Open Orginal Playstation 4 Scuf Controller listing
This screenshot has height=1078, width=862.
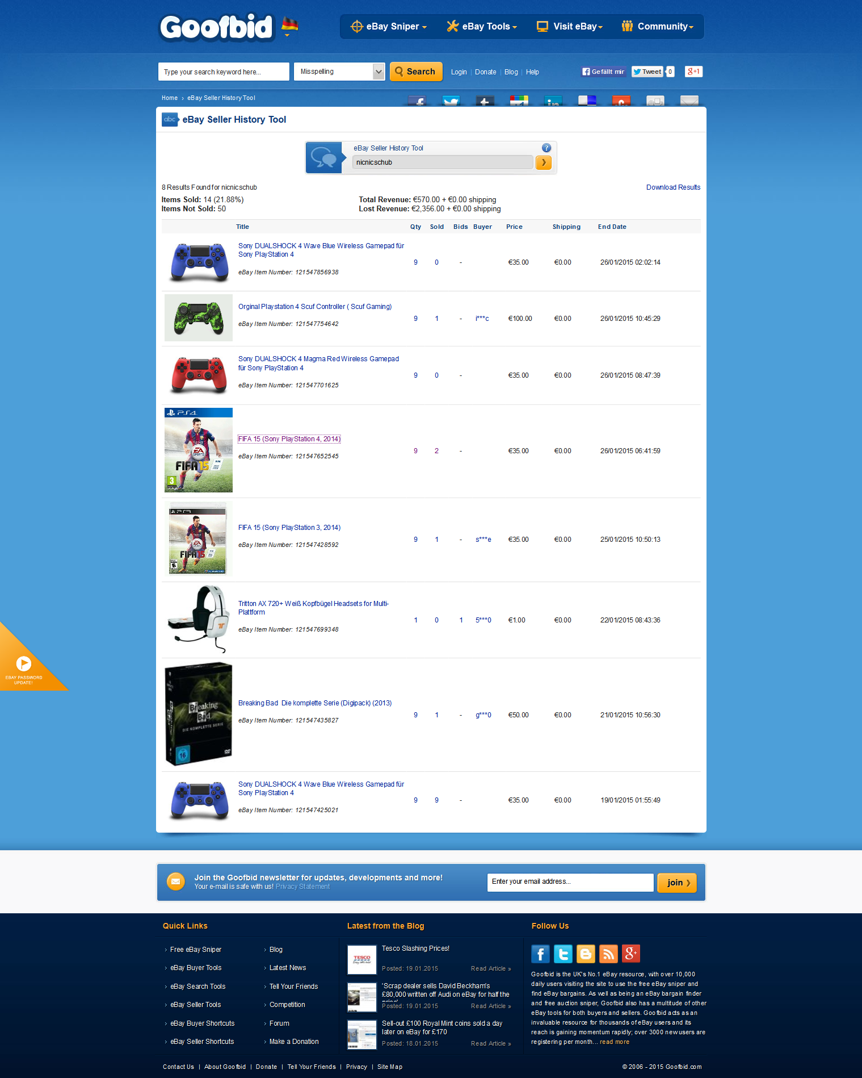point(315,307)
